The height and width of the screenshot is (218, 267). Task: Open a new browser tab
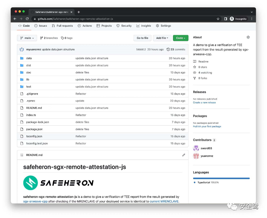tap(79, 12)
